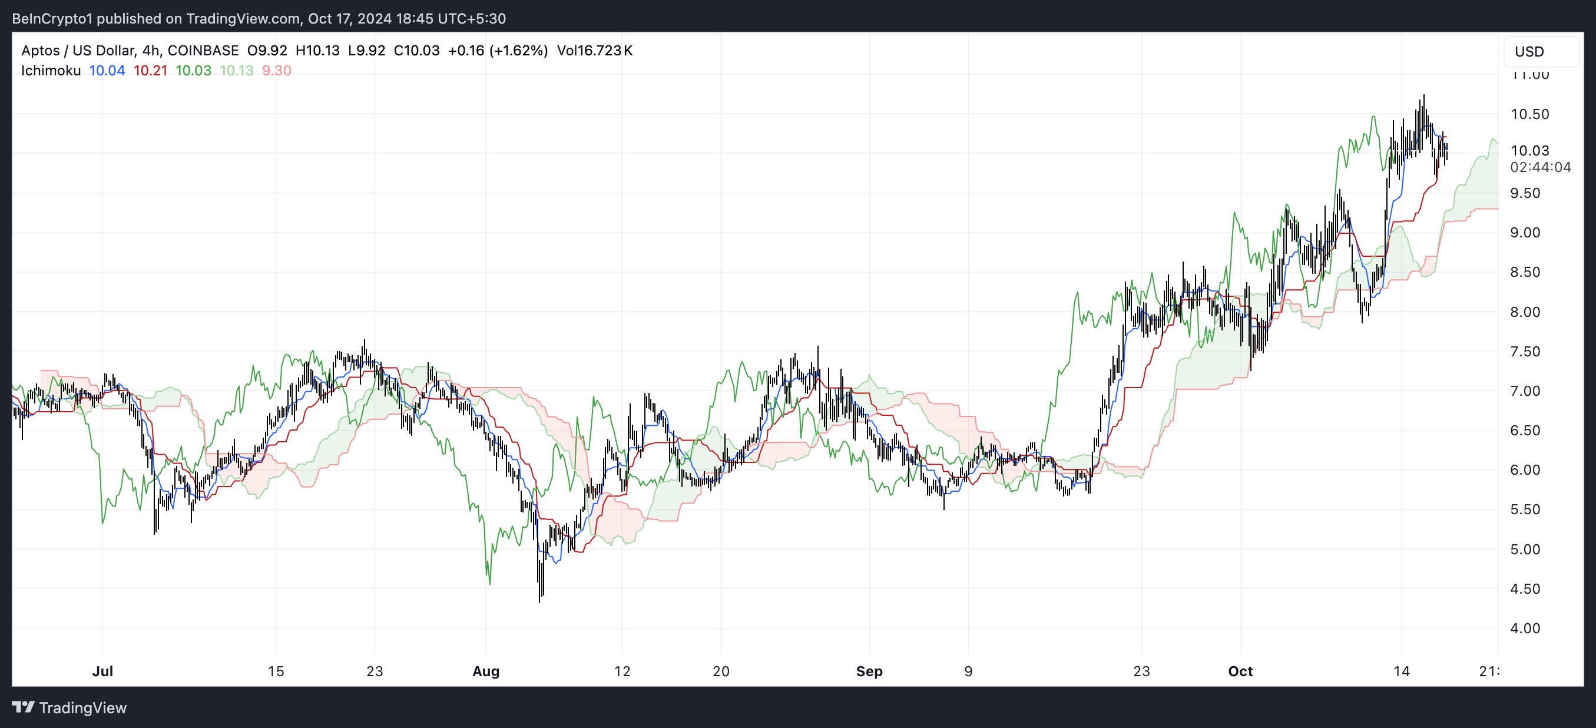Open the TradingView text link at bottom
The height and width of the screenshot is (728, 1596).
click(x=82, y=707)
